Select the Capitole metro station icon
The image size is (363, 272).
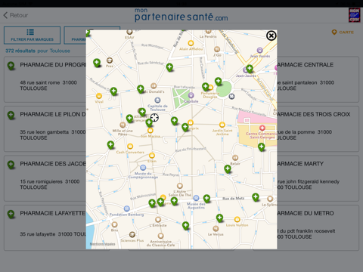point(191,95)
